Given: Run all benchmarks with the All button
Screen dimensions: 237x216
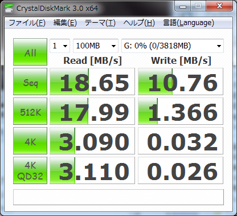Looking at the screenshot, I should pyautogui.click(x=30, y=52).
